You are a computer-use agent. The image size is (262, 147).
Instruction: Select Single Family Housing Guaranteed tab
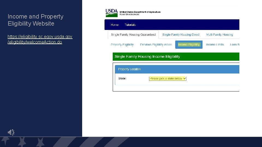(133, 35)
